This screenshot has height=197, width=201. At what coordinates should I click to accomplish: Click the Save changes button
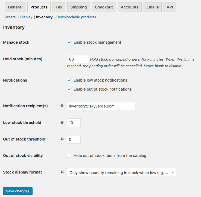coord(18,191)
